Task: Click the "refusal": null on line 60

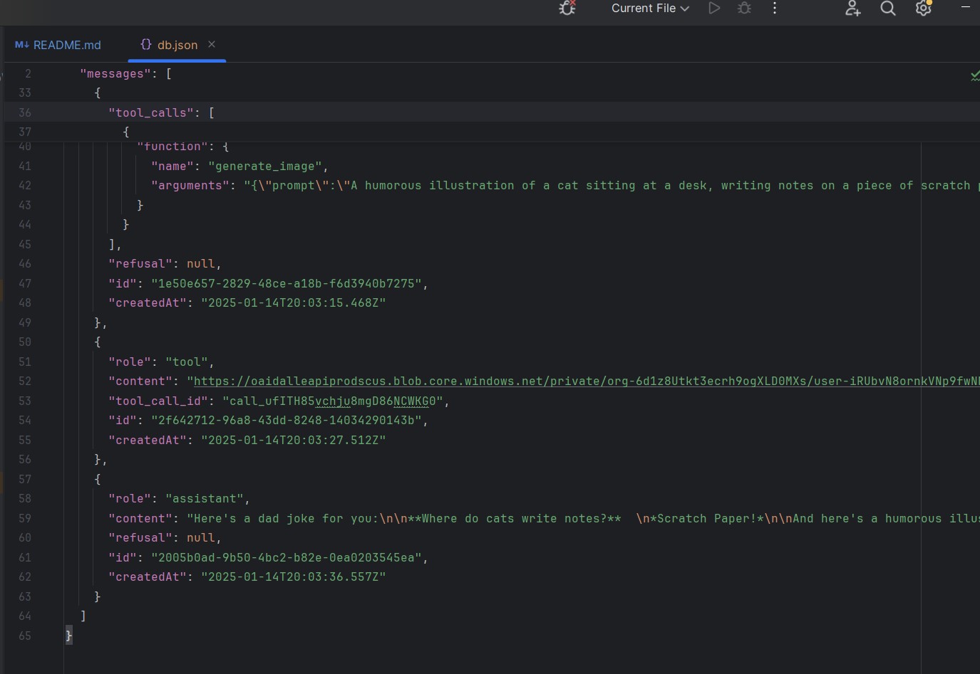Action: coord(165,538)
